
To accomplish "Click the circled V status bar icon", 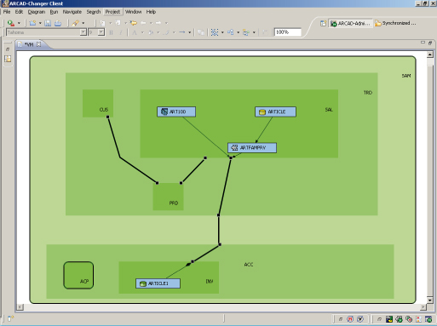I will point(360,319).
